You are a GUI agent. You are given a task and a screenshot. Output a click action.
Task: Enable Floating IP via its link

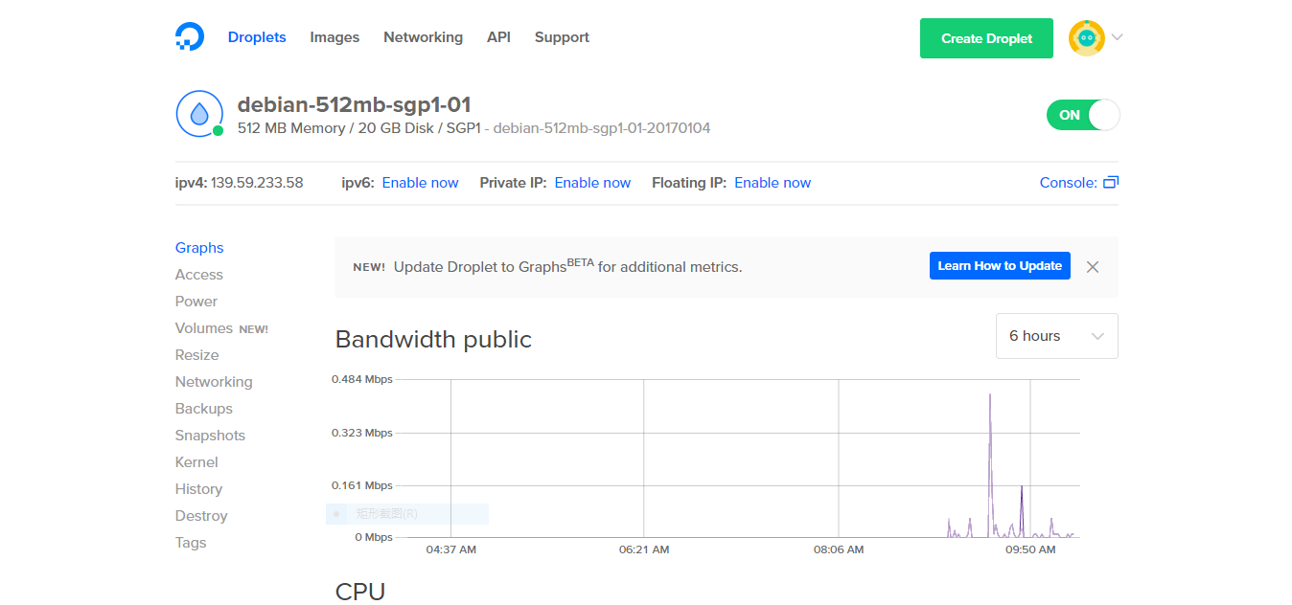772,183
